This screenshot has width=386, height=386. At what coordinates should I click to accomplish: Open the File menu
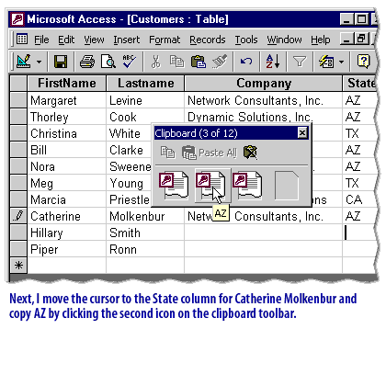(41, 40)
